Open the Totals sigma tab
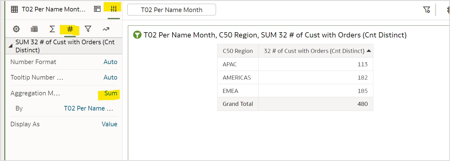Image resolution: width=450 pixels, height=161 pixels. (52, 29)
